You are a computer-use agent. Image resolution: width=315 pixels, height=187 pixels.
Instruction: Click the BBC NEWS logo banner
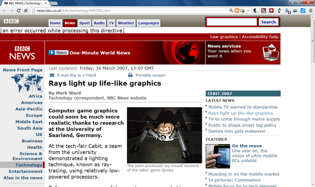pos(22,53)
